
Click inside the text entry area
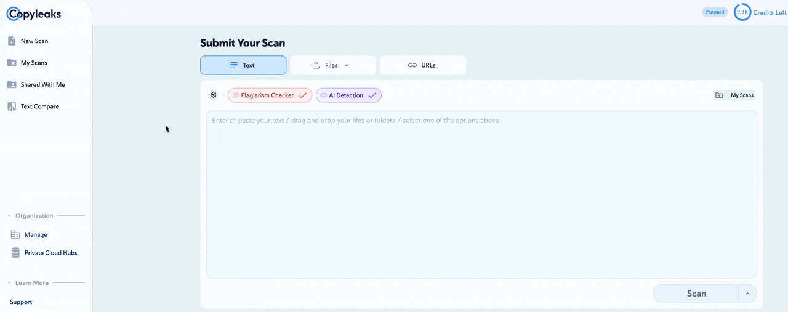[x=481, y=194]
